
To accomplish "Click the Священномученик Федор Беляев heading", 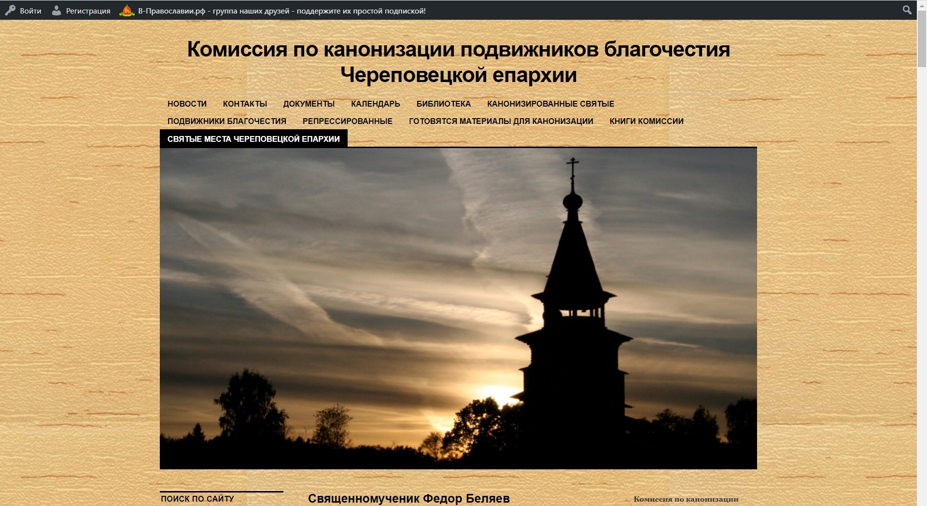I will point(409,498).
